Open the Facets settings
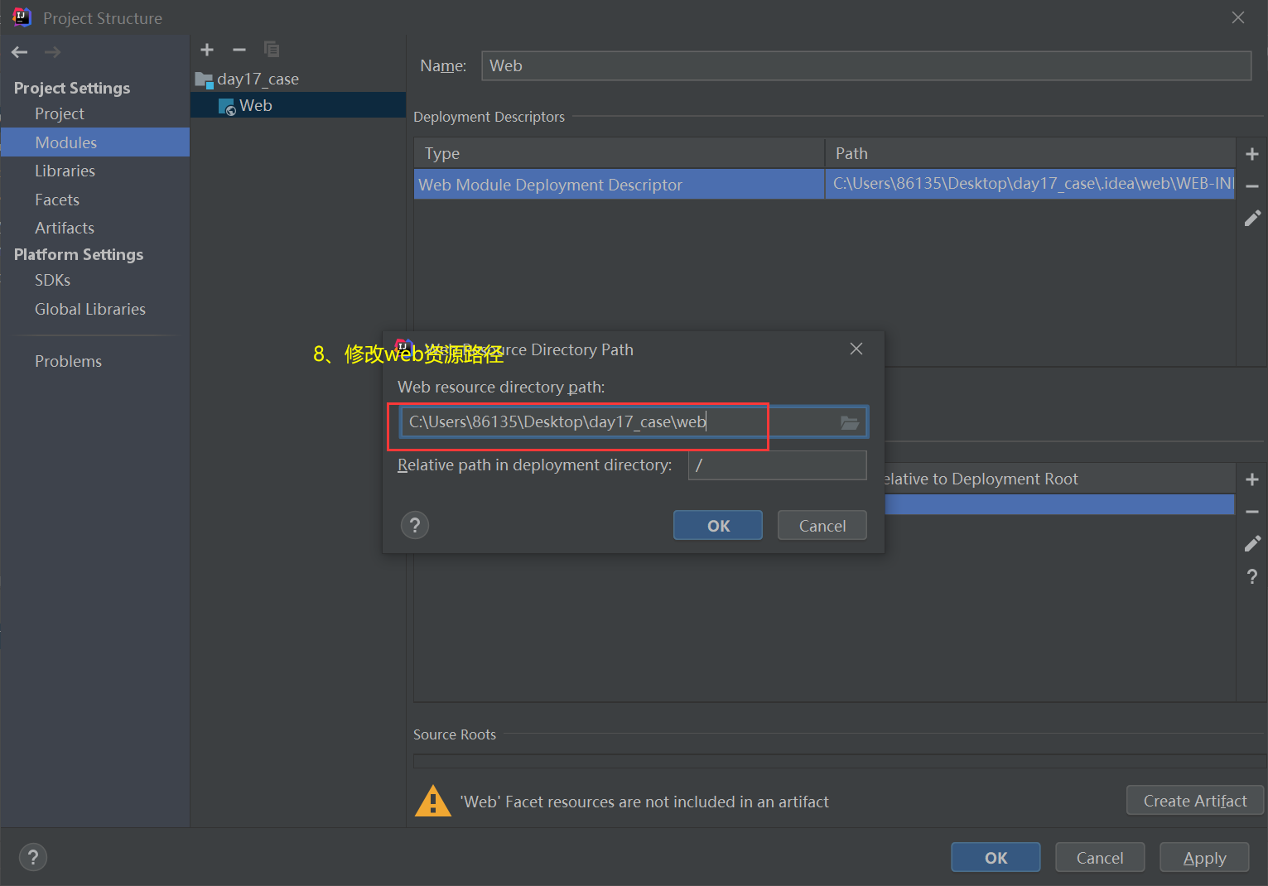This screenshot has width=1268, height=886. 57,200
